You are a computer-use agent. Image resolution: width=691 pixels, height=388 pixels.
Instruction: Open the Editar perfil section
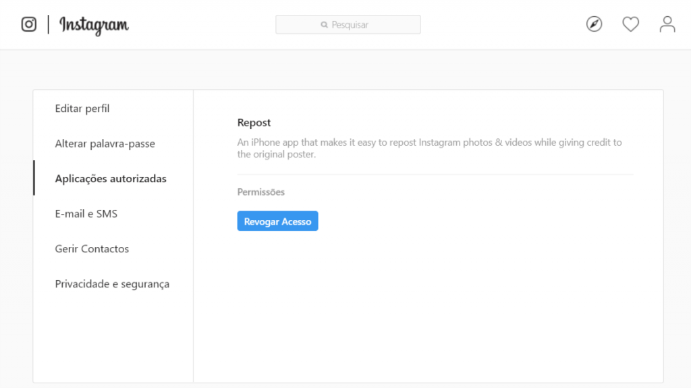(82, 109)
